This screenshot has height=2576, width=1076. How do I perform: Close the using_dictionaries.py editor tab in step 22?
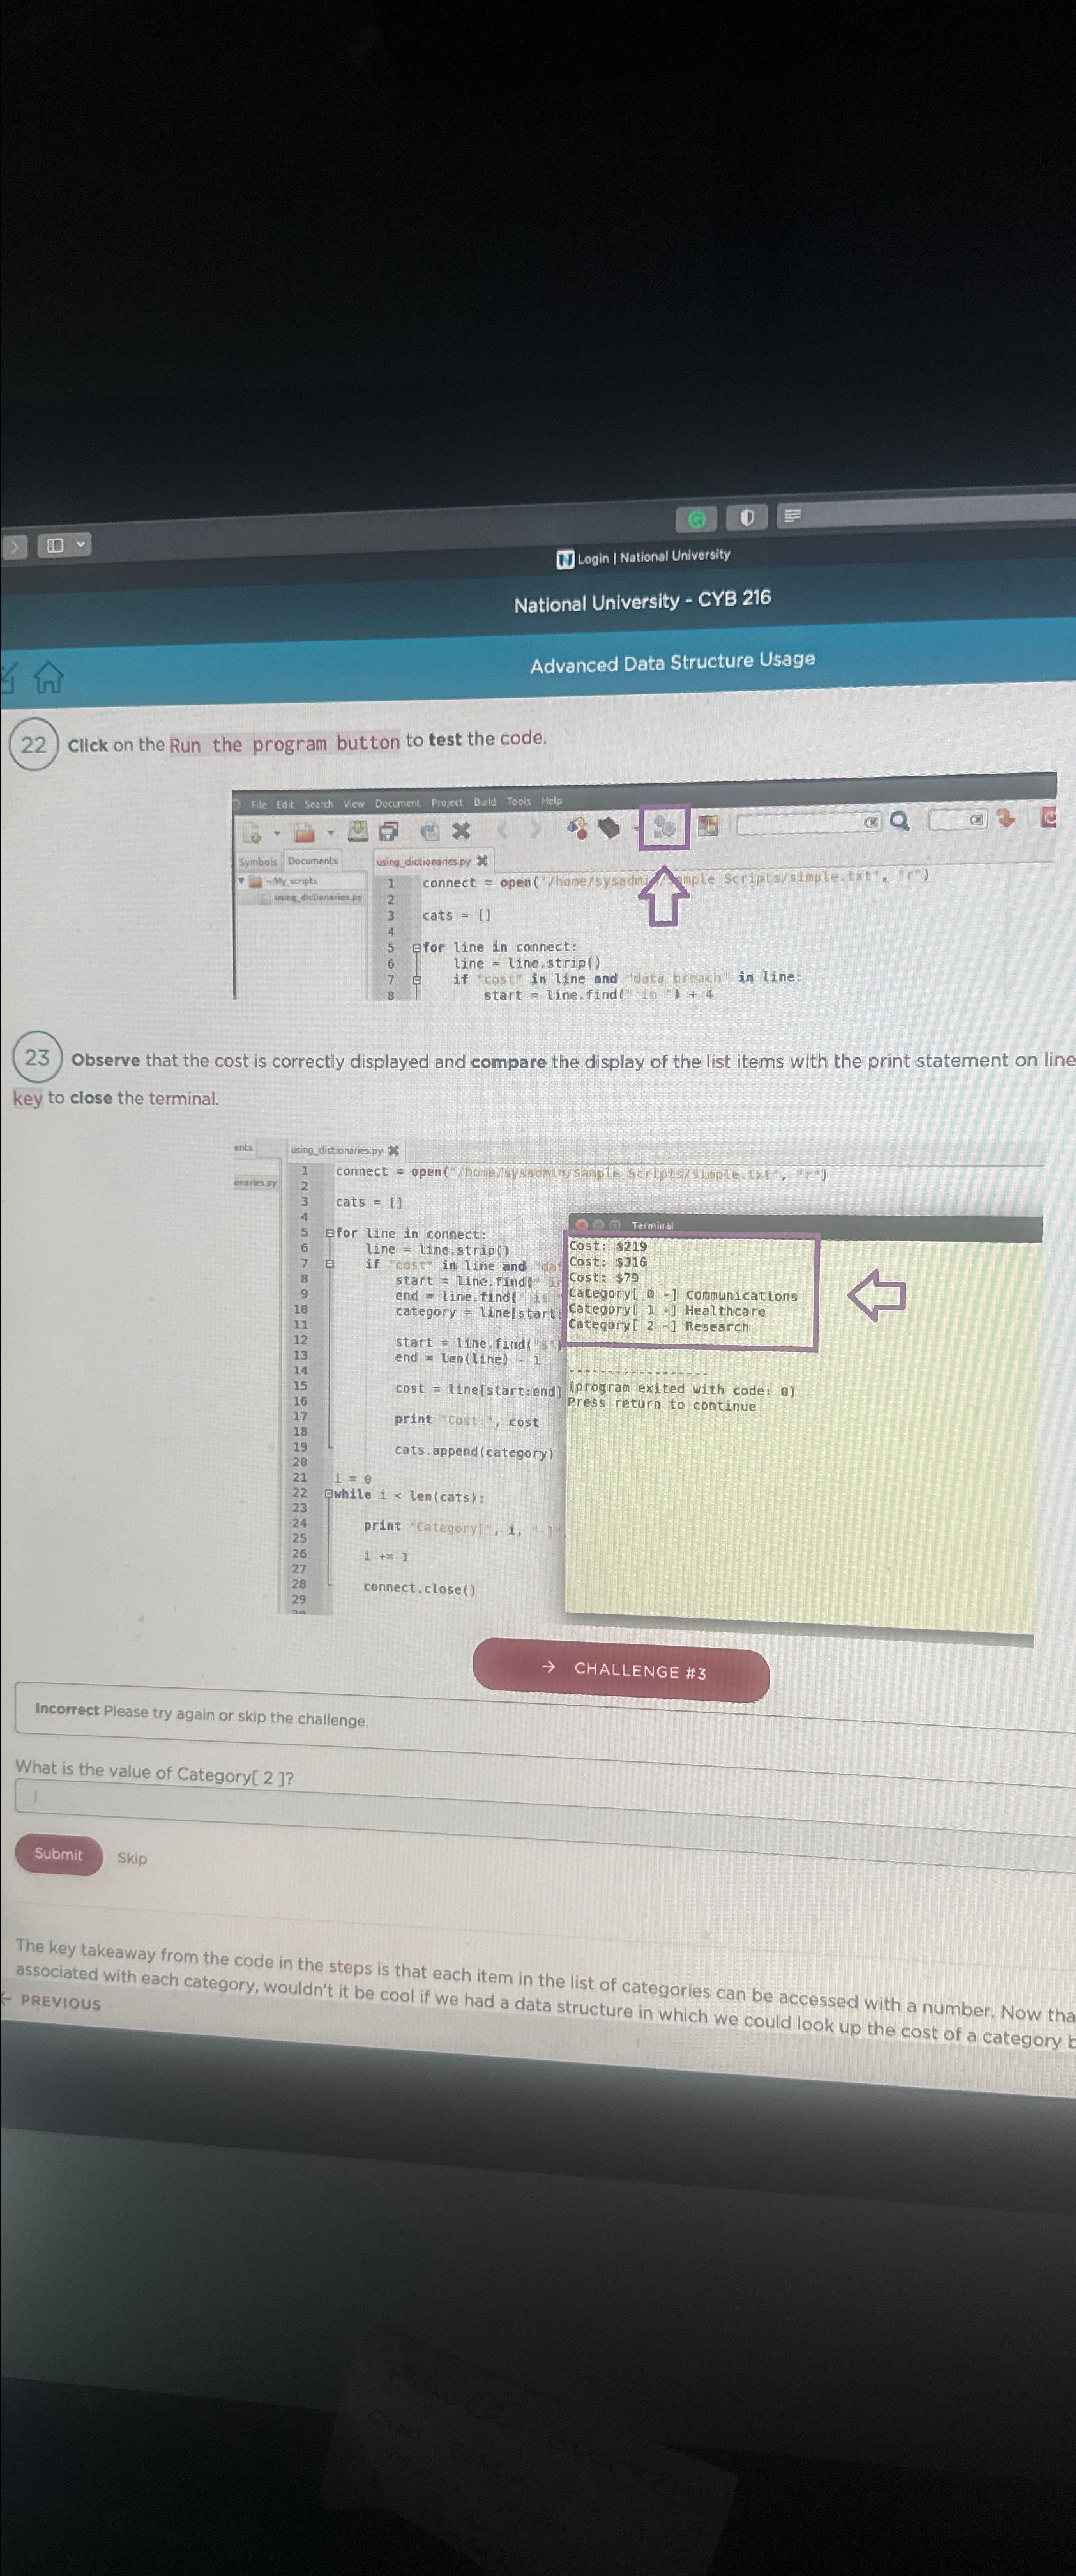pos(483,861)
